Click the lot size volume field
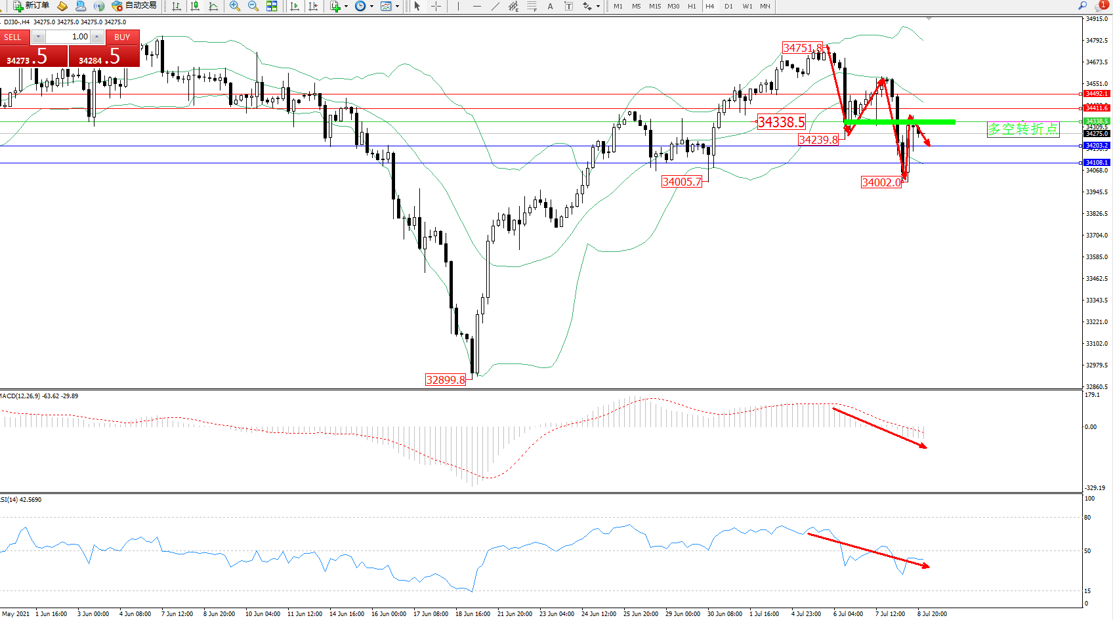This screenshot has height=620, width=1113. click(x=68, y=37)
